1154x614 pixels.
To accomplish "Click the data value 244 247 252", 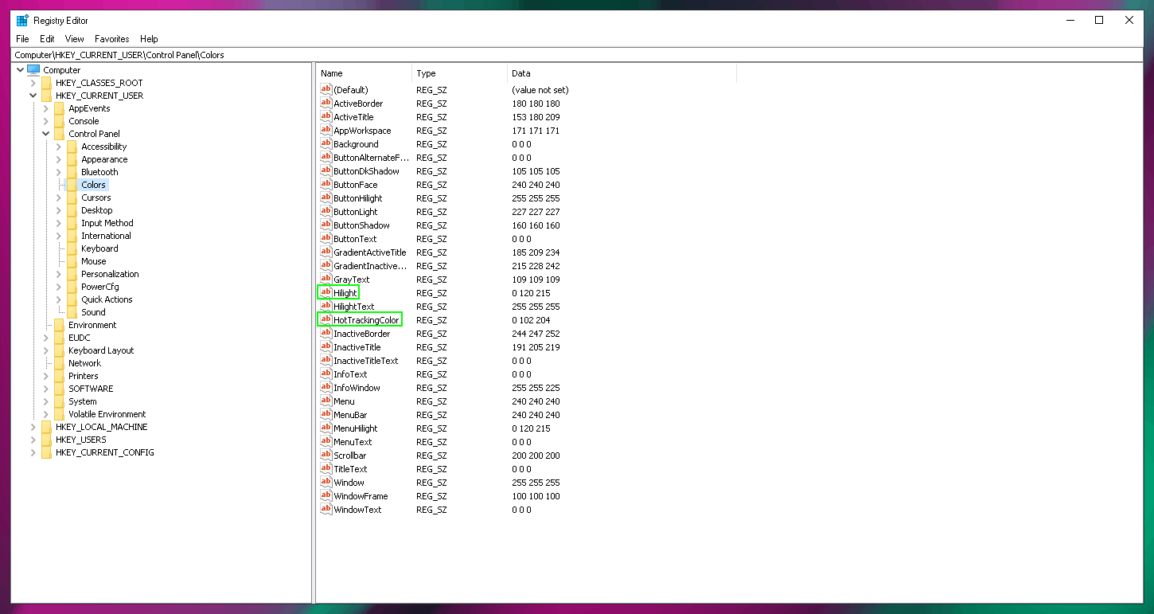I will (536, 334).
